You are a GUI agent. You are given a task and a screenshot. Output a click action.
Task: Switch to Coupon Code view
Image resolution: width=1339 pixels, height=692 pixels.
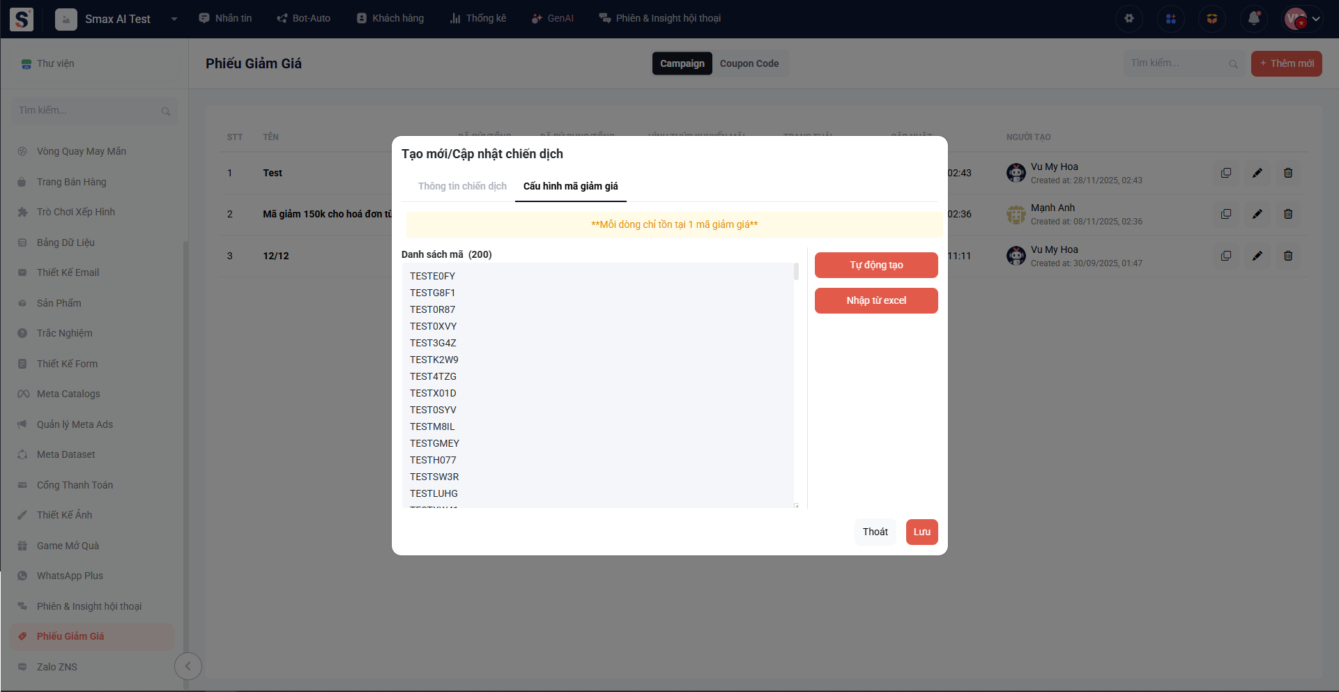749,63
